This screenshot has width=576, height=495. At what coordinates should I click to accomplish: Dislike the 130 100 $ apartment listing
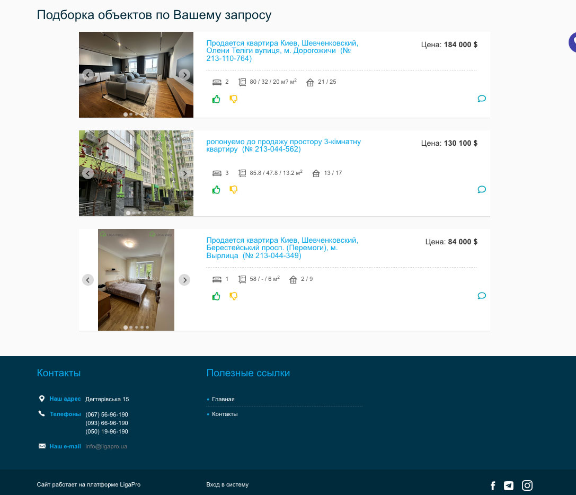click(x=234, y=190)
